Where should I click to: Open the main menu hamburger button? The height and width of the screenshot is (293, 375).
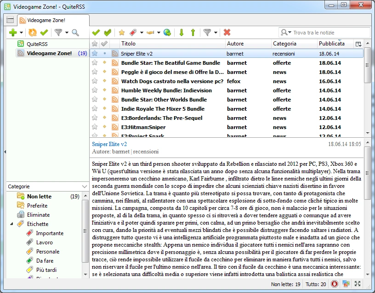pos(10,20)
